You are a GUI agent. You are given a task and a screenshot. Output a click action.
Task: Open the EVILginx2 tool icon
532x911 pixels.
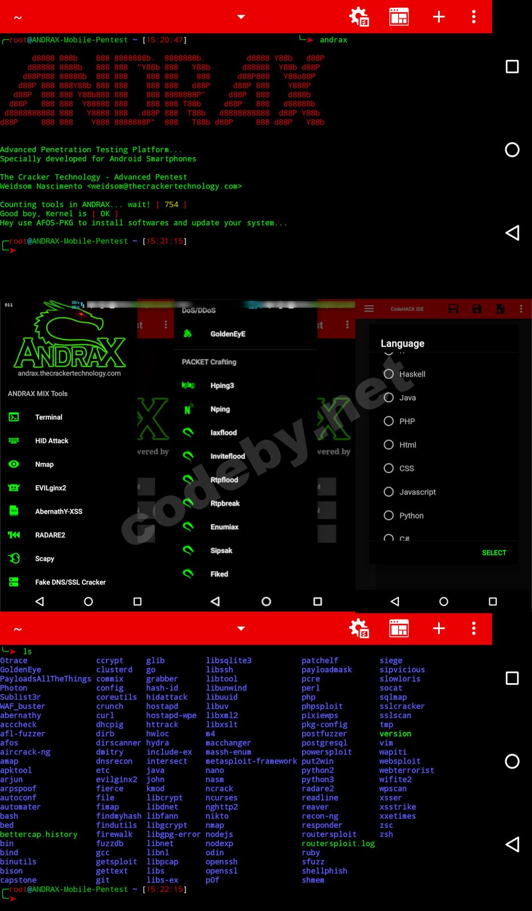click(x=14, y=488)
